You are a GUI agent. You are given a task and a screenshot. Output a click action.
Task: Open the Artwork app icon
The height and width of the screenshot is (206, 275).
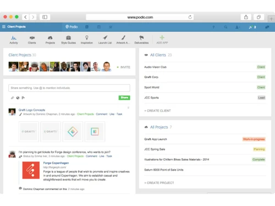(123, 40)
